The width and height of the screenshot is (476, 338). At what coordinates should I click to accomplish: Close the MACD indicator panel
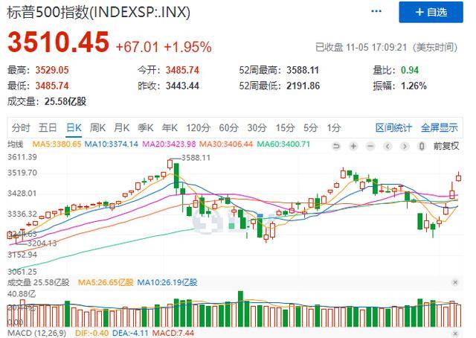point(455,334)
